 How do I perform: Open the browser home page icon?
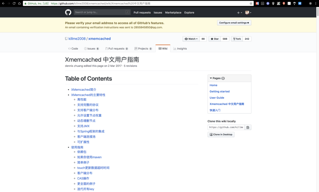(x=19, y=4)
